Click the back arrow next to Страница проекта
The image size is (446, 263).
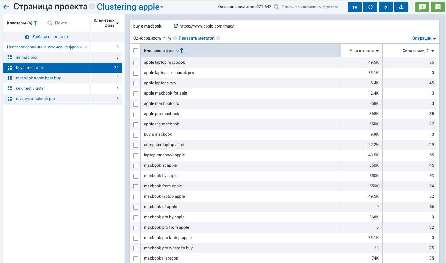pyautogui.click(x=6, y=7)
